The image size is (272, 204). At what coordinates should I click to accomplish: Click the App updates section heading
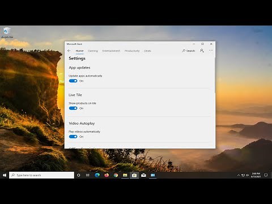pos(79,67)
